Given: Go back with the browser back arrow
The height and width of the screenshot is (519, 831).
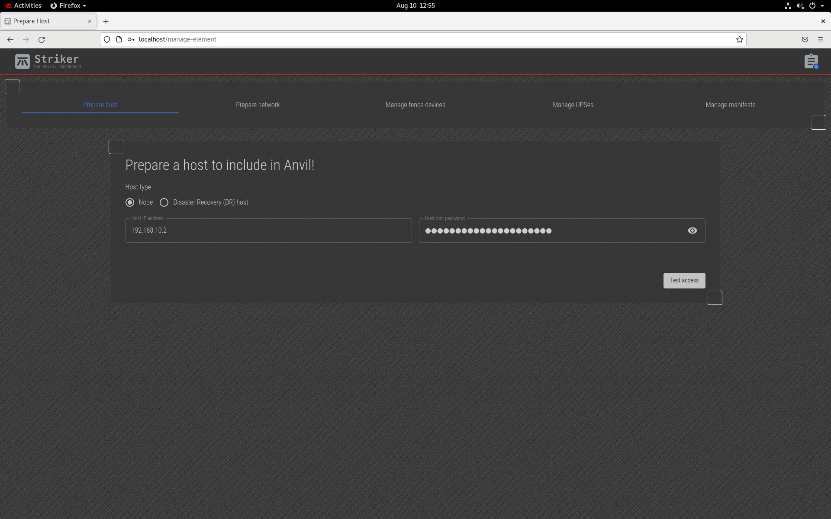Looking at the screenshot, I should point(10,39).
